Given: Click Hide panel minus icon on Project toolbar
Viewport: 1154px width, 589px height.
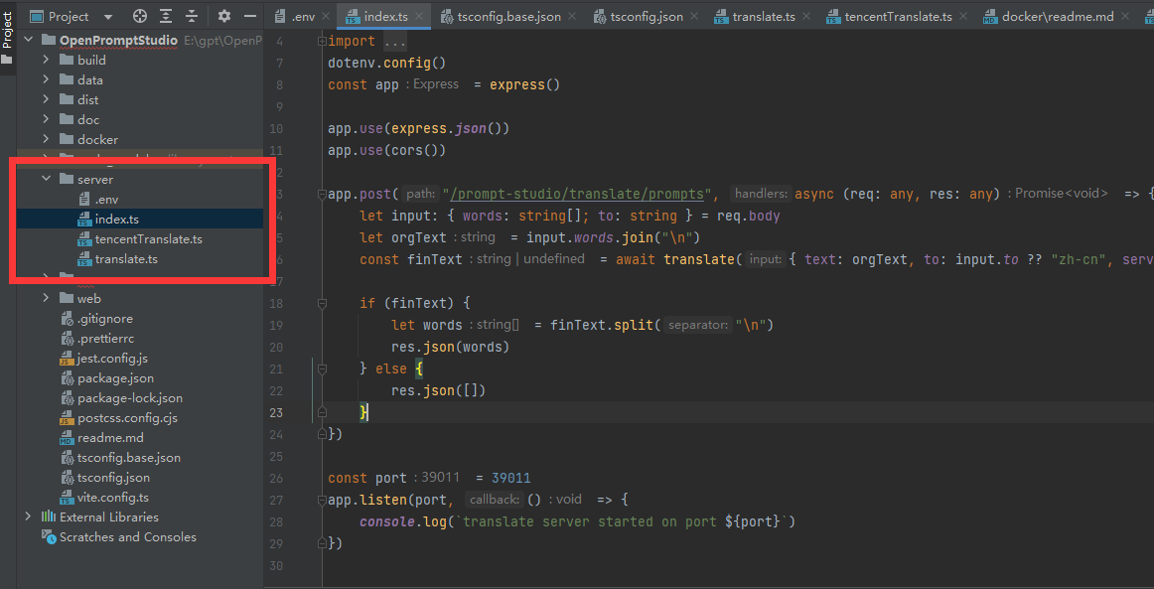Looking at the screenshot, I should click(250, 16).
